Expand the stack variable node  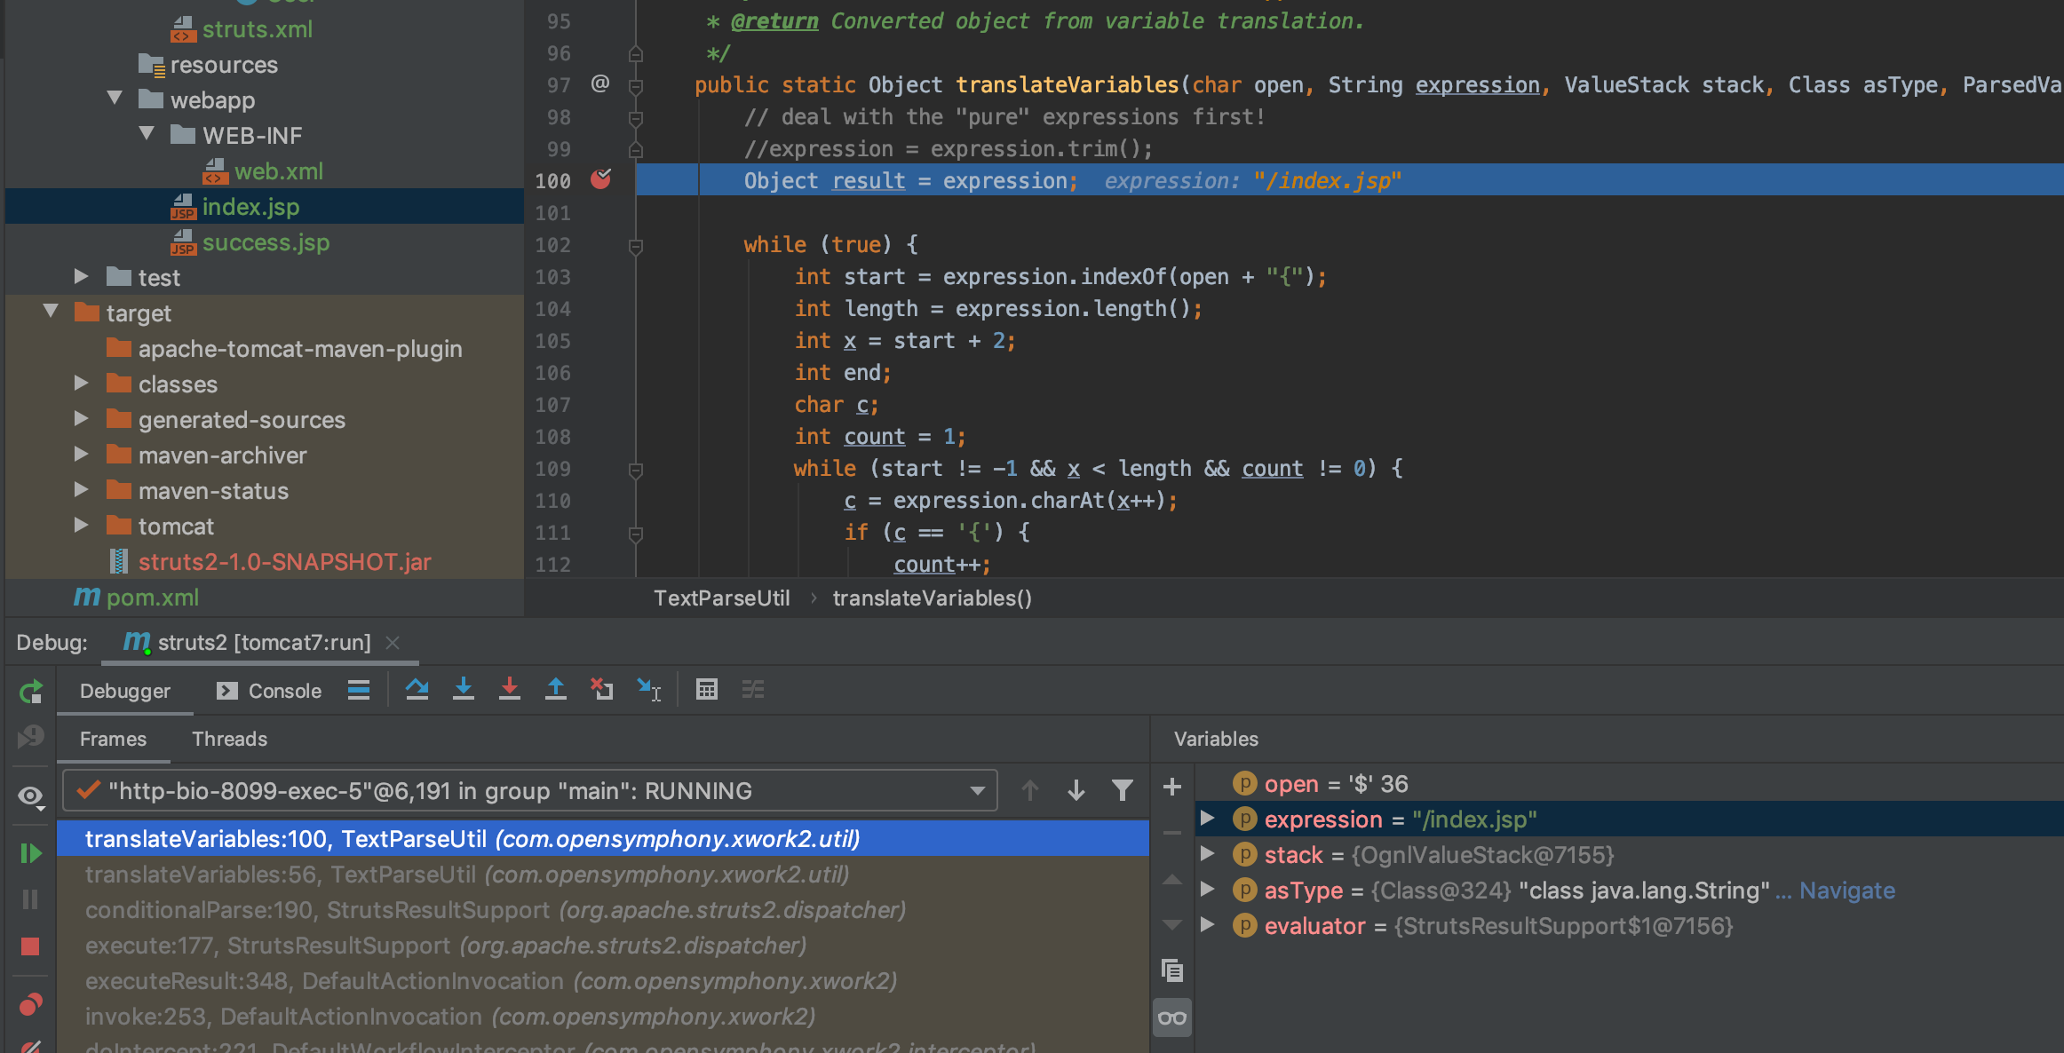pyautogui.click(x=1207, y=854)
